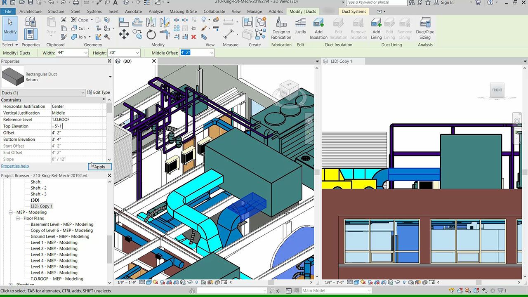Open the Ducts (1) filter dropdown

[x=82, y=93]
